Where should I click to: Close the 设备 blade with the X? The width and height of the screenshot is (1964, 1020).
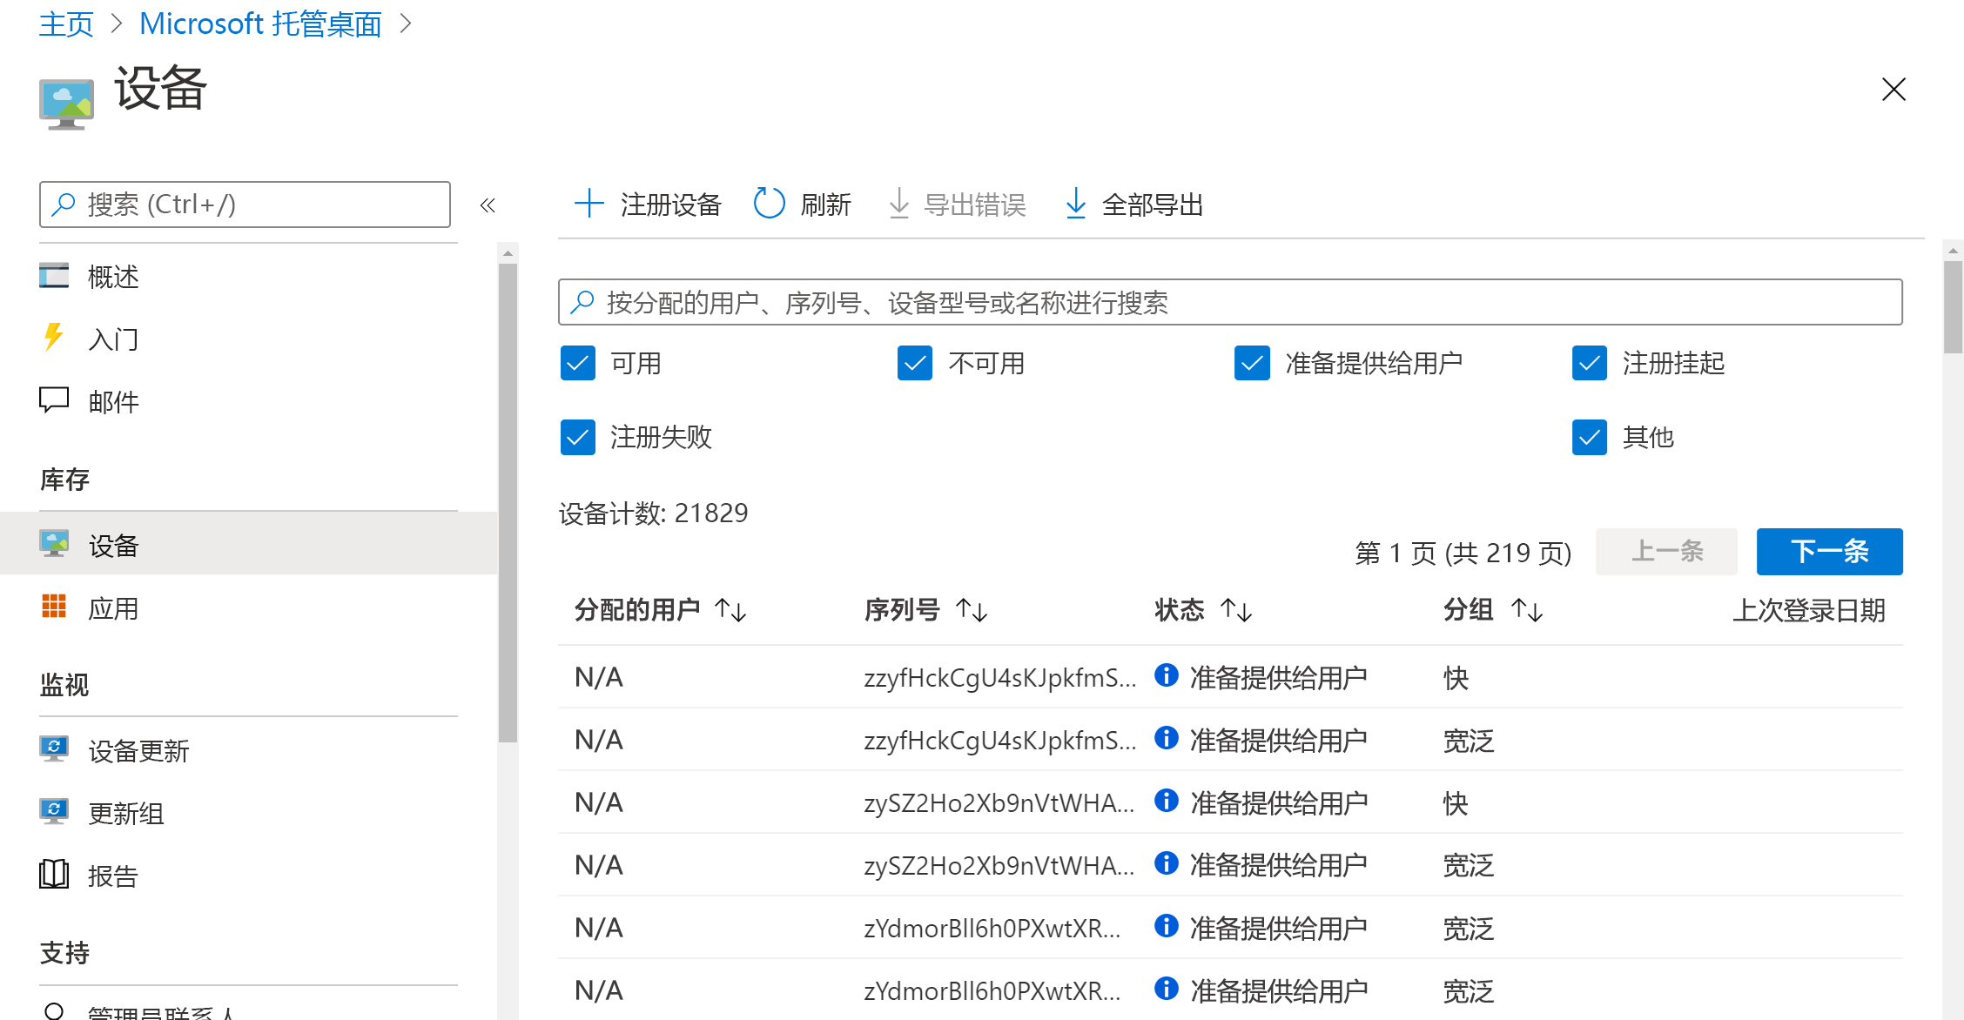[1893, 89]
